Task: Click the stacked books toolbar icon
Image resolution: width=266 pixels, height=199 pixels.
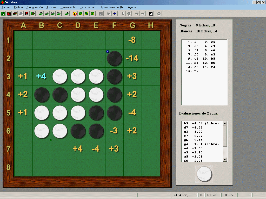Action: pyautogui.click(x=15, y=13)
